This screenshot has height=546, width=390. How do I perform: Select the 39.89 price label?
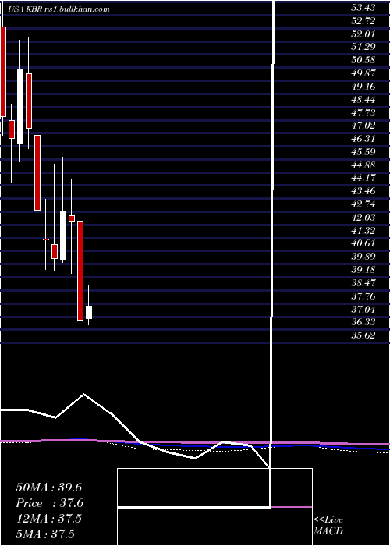(x=363, y=257)
